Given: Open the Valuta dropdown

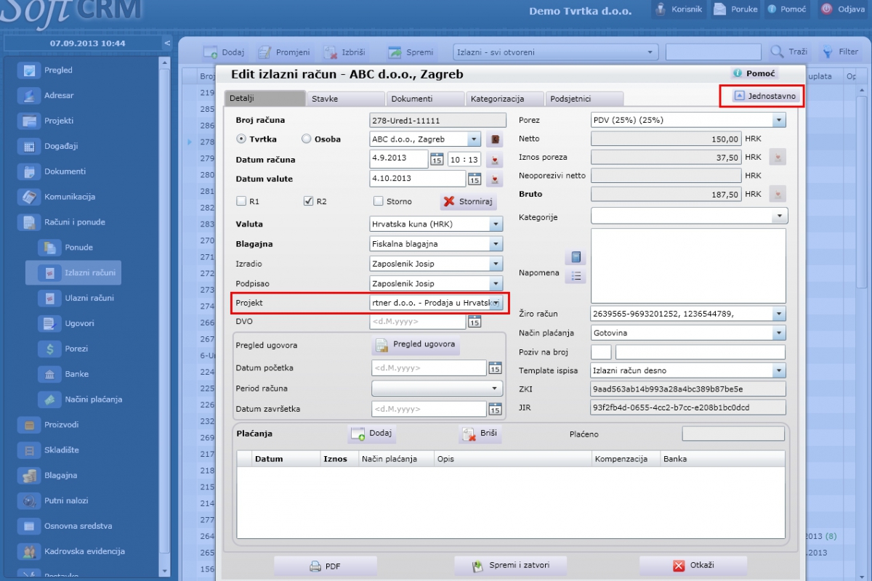Looking at the screenshot, I should [496, 224].
